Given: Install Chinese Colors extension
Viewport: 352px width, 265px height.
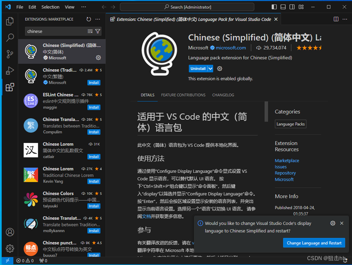Looking at the screenshot, I should pyautogui.click(x=94, y=206).
